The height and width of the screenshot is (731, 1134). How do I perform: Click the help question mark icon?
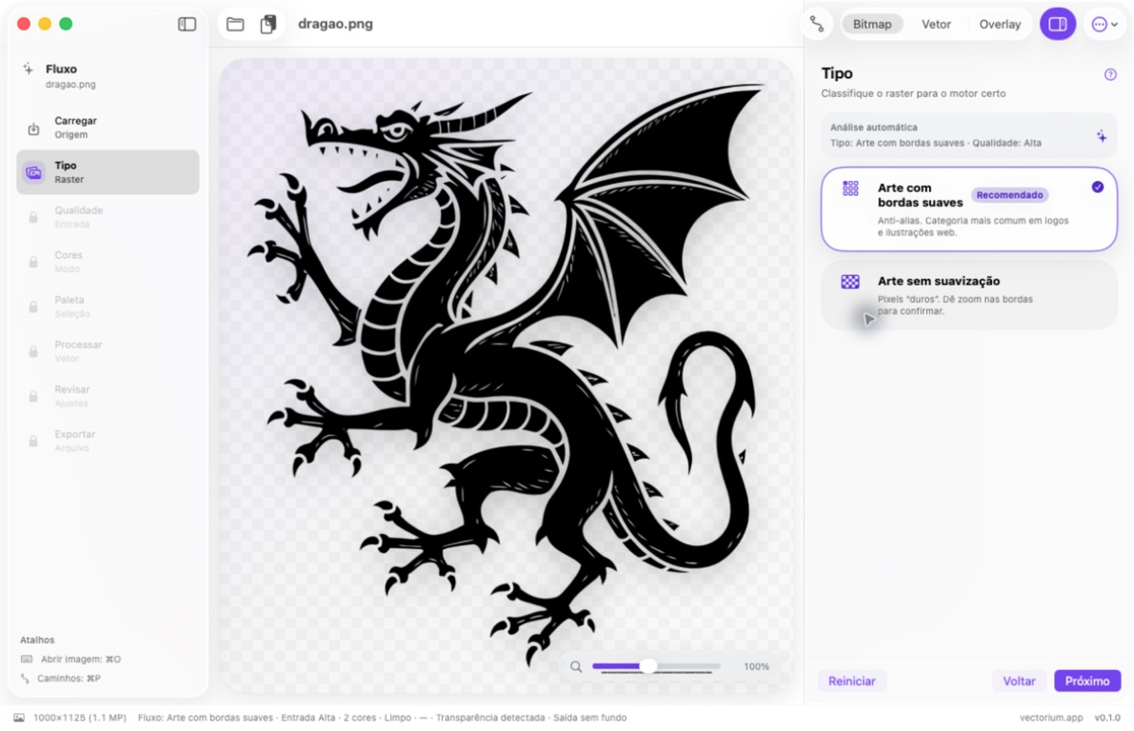1110,74
